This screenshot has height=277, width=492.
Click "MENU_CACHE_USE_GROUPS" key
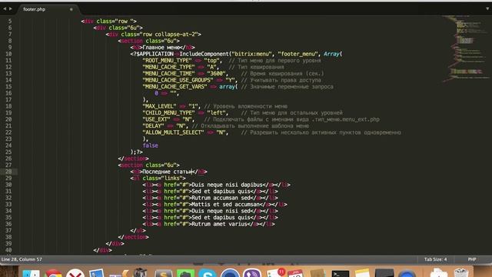point(178,80)
